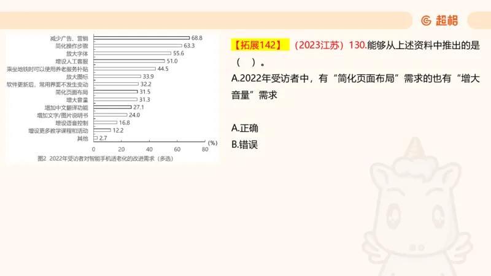Click the 增加中文翻译功能 bar label

pyautogui.click(x=66, y=108)
